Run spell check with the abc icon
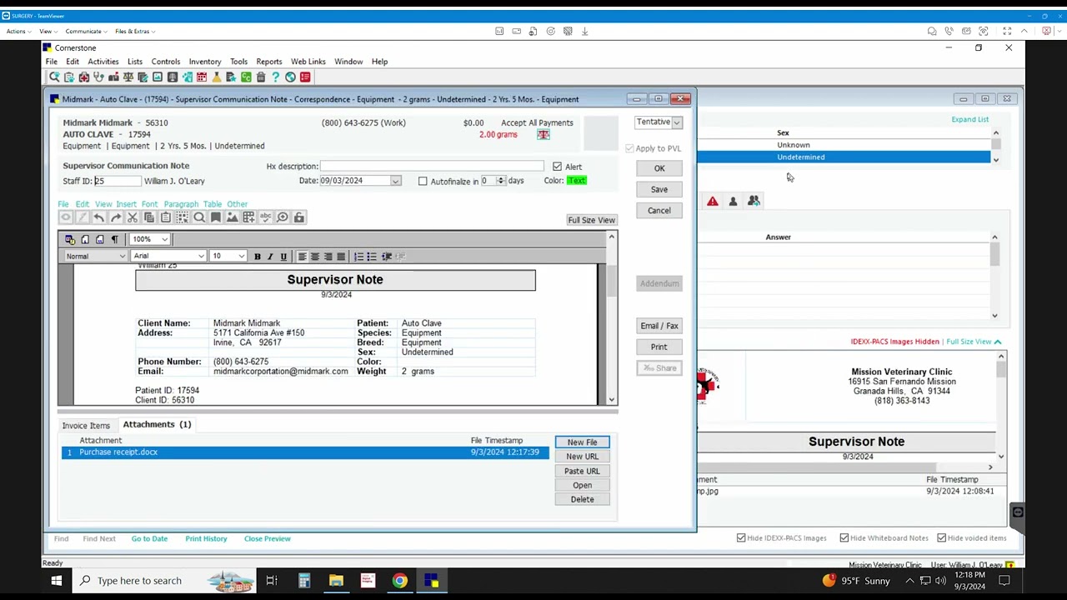 point(265,217)
